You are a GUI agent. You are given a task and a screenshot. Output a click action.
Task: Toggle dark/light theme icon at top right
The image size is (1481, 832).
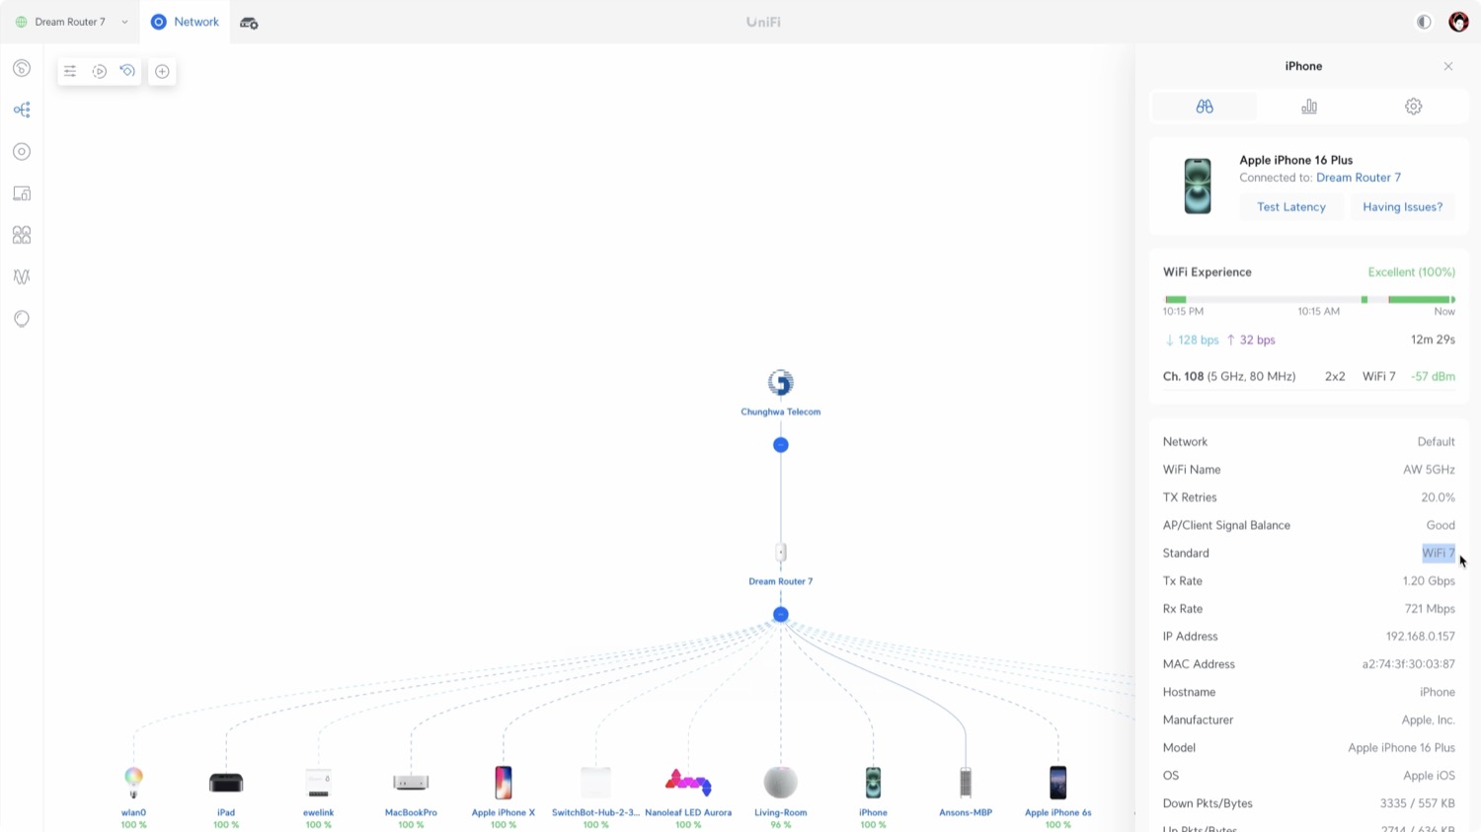pyautogui.click(x=1424, y=22)
